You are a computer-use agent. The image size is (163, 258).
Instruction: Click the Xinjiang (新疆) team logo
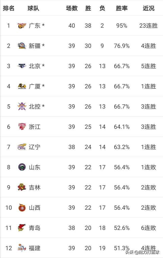pos(22,46)
